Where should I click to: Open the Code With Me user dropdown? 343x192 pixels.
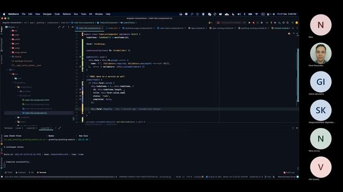[210, 22]
